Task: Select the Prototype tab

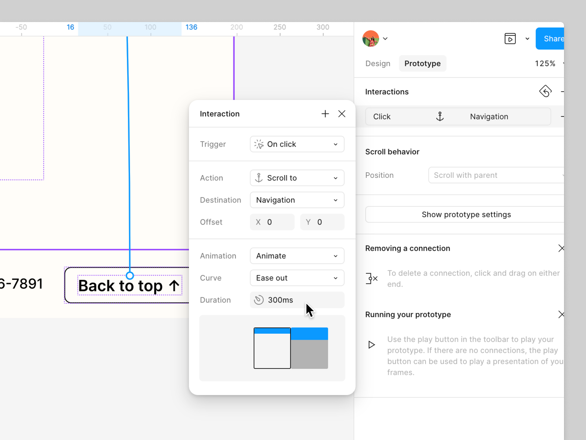Action: point(422,64)
